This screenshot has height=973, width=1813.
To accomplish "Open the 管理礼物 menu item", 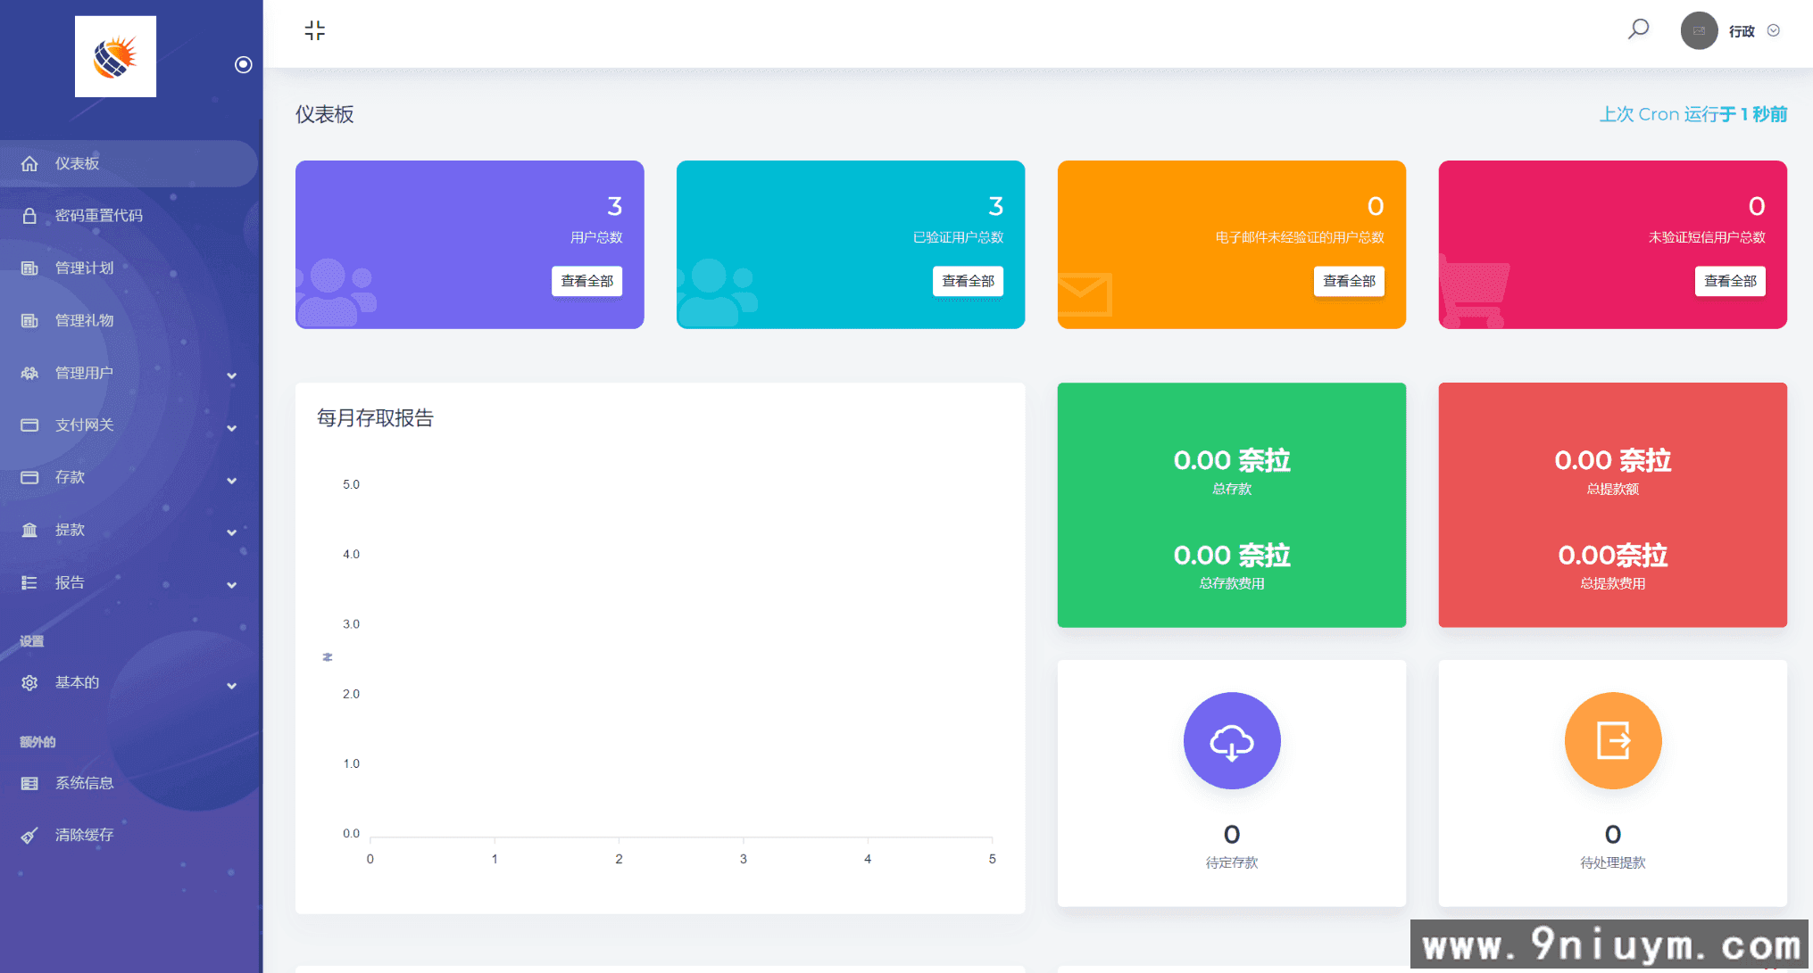I will click(x=129, y=320).
